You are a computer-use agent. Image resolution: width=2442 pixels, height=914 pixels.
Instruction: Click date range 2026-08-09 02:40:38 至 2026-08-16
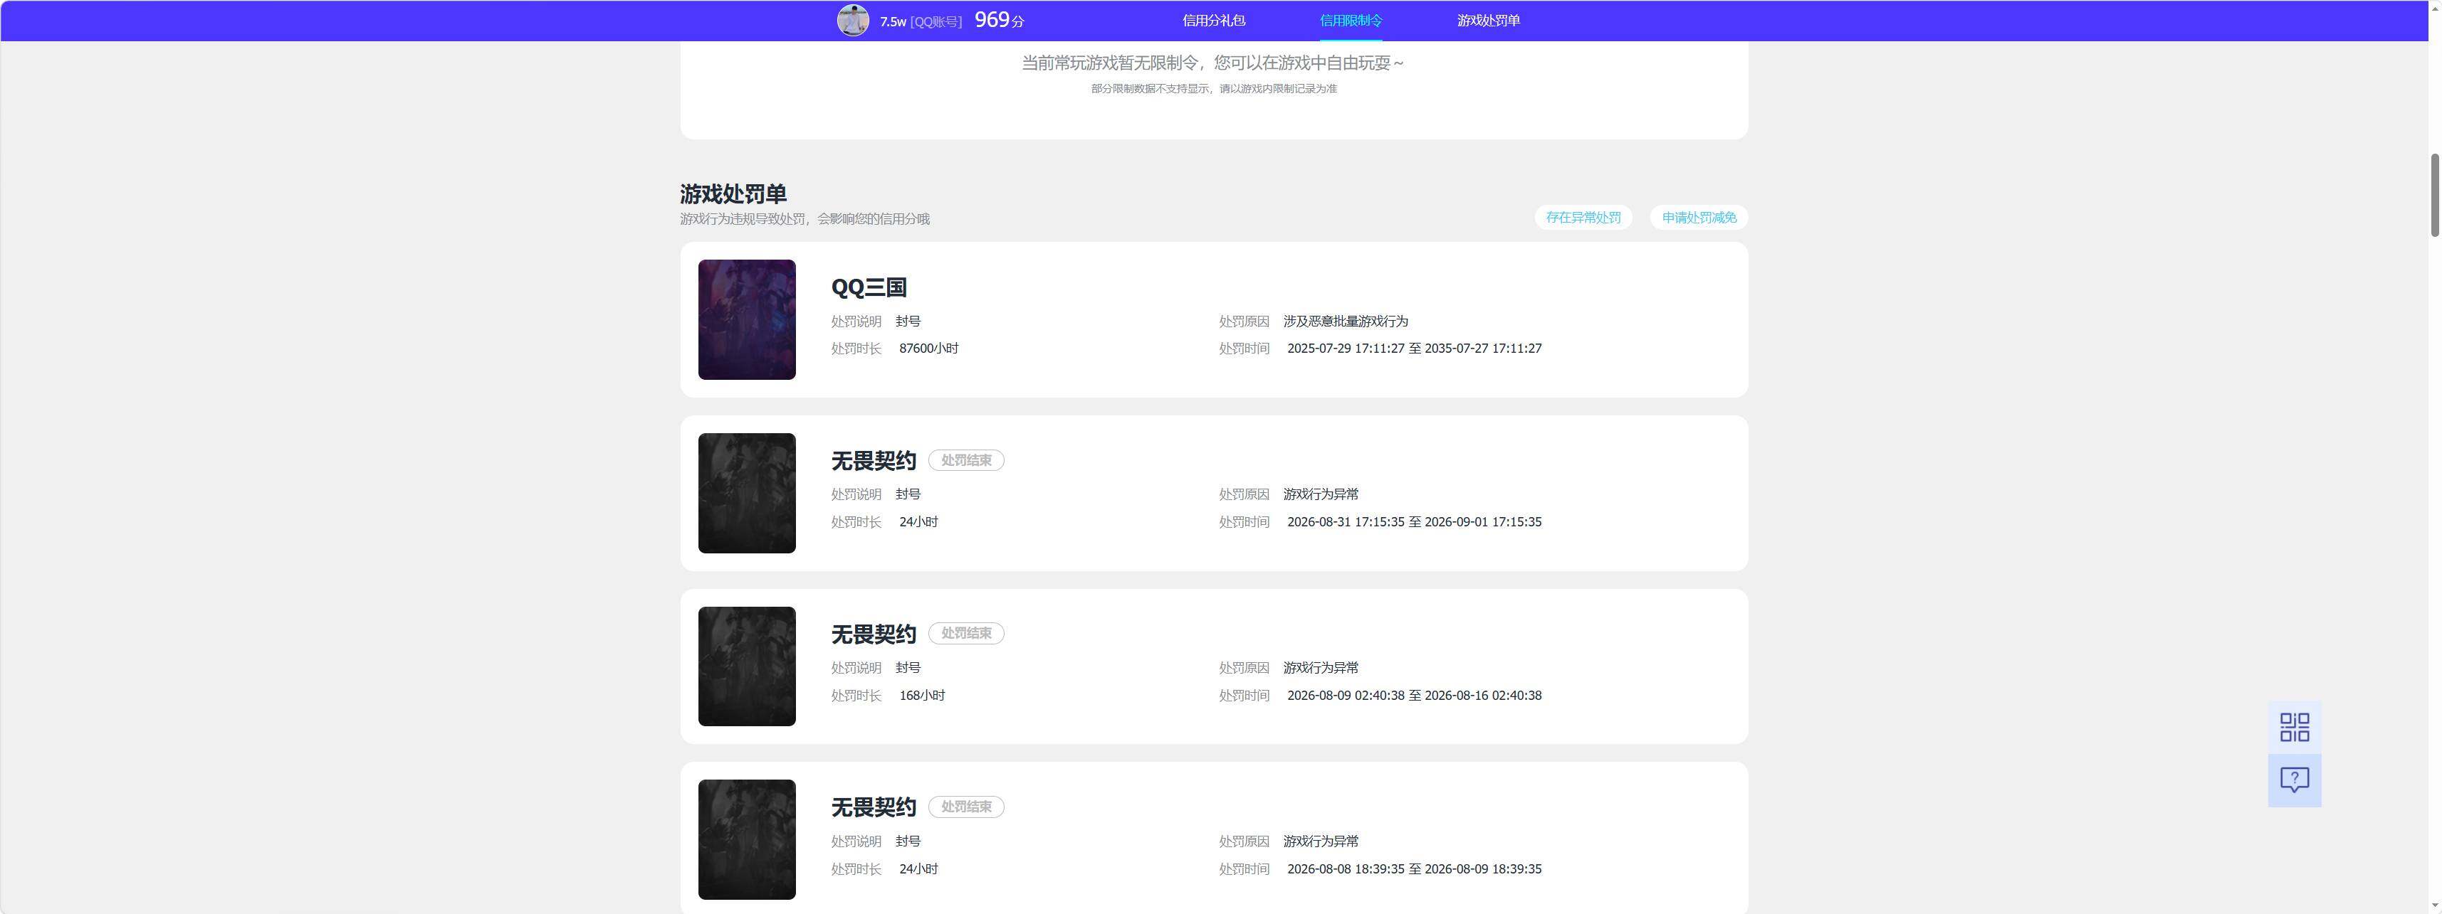point(1415,695)
